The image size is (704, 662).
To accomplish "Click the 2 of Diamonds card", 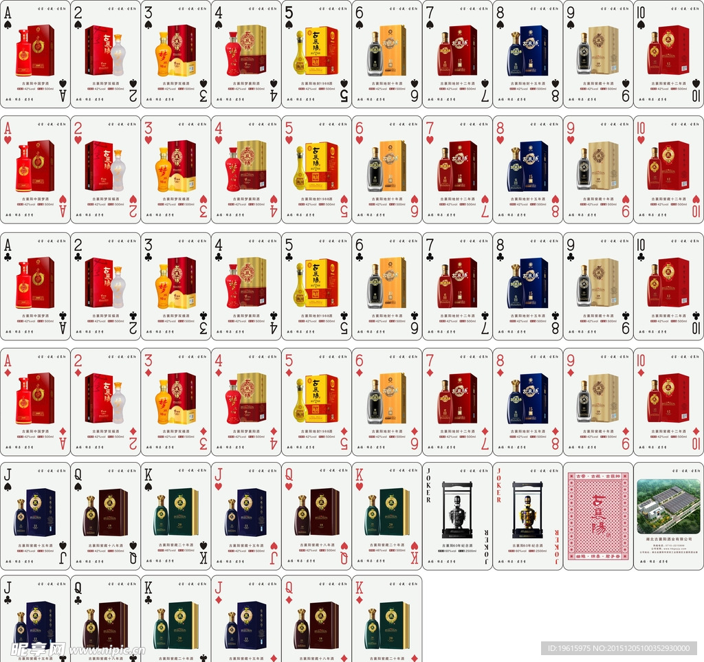I will [105, 402].
